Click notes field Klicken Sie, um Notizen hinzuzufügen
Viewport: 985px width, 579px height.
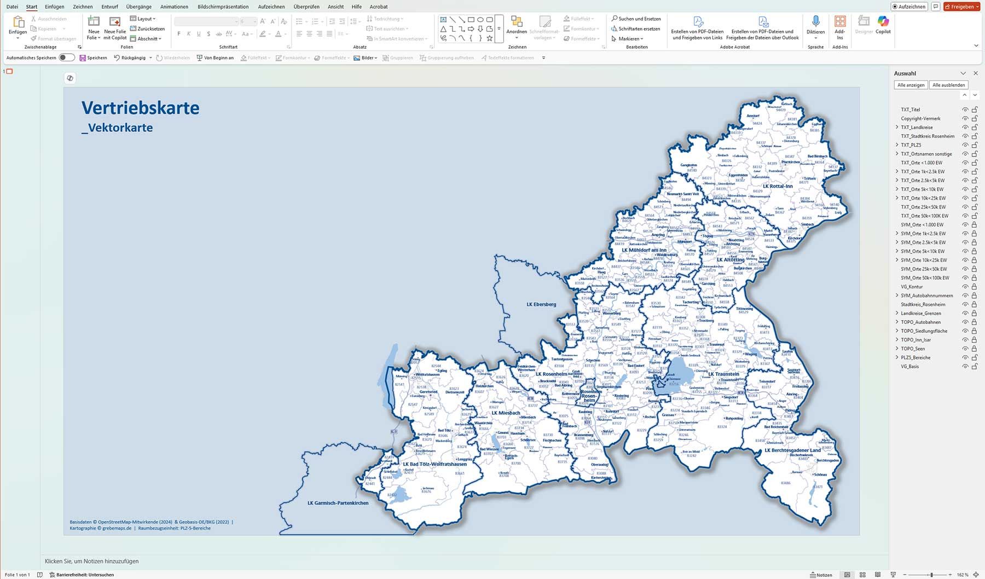[x=92, y=561]
